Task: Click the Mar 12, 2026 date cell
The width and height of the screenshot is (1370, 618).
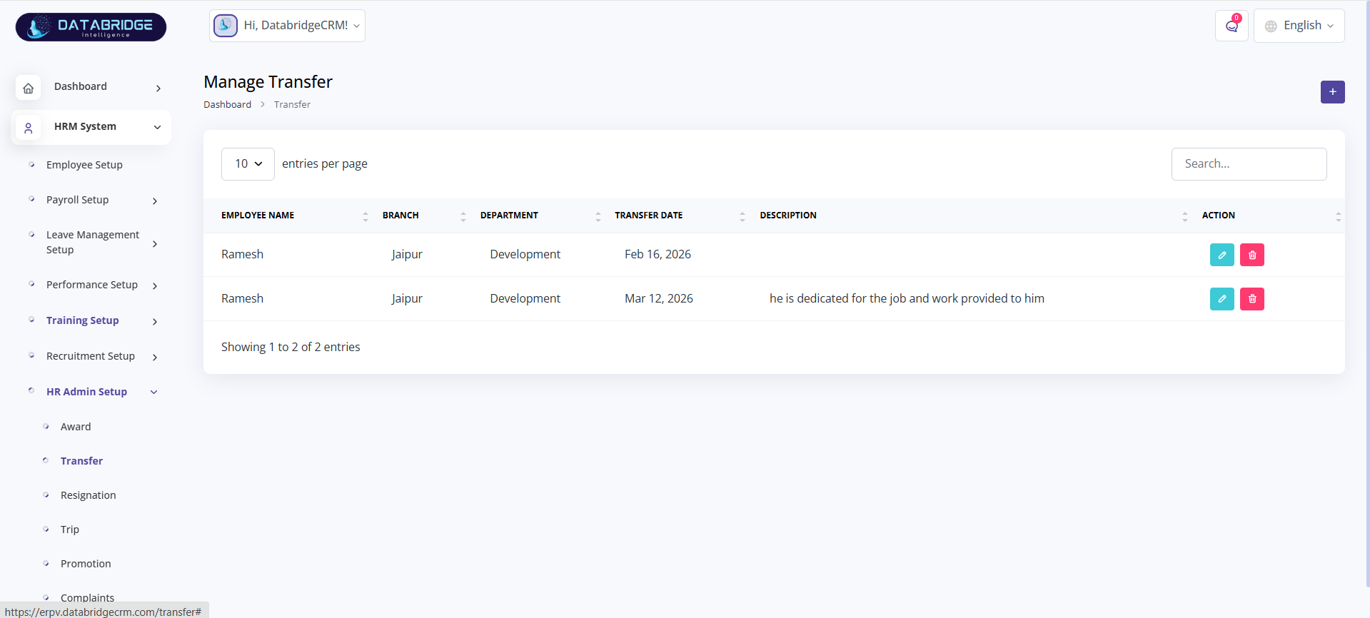Action: (658, 299)
